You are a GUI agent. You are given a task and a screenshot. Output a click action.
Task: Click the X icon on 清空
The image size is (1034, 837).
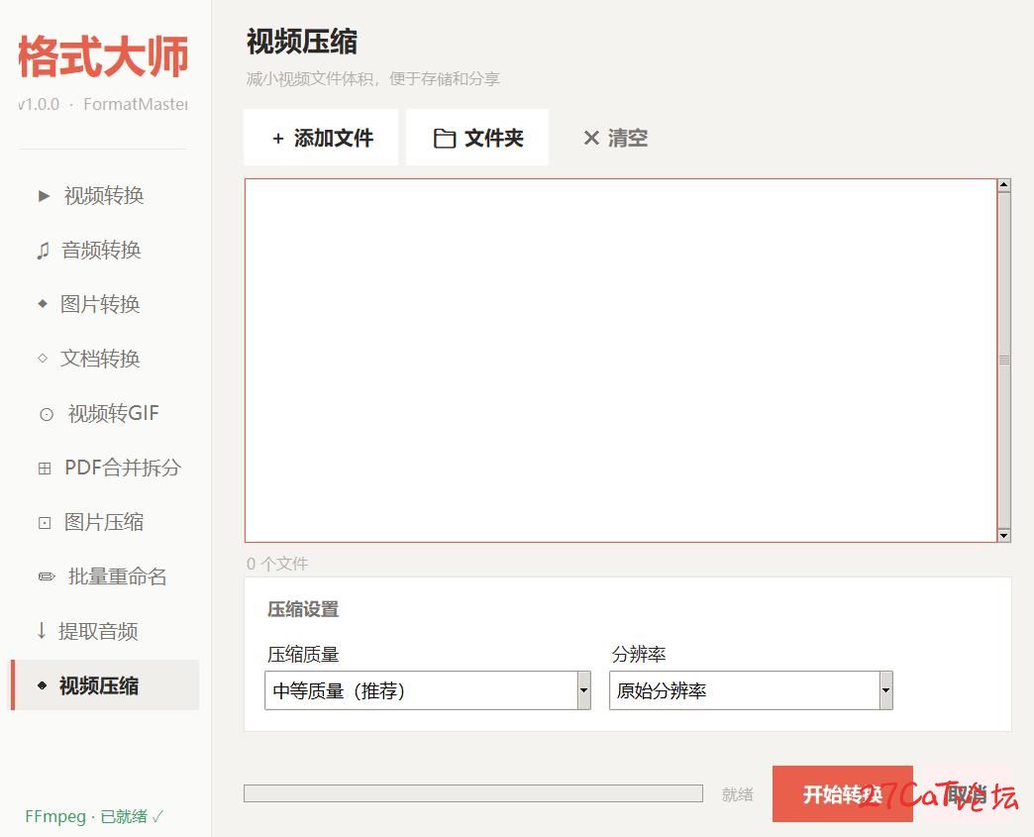tap(591, 139)
